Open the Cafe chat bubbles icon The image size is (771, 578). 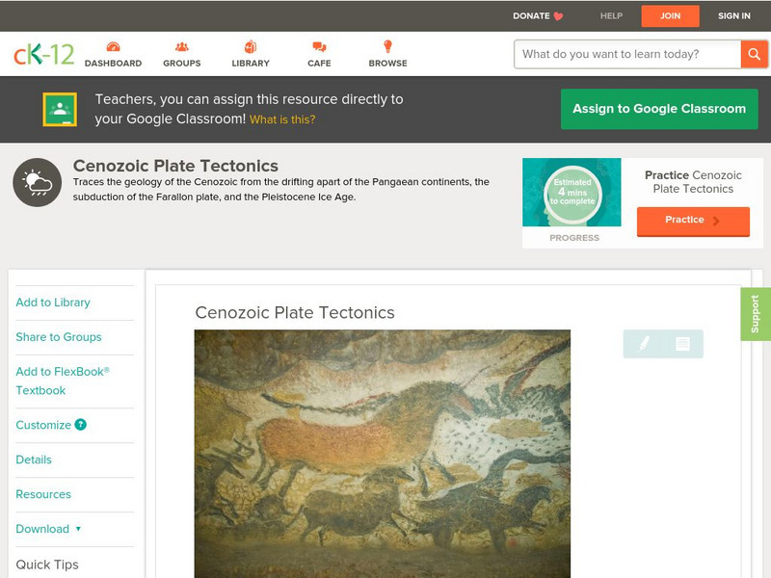[x=319, y=46]
